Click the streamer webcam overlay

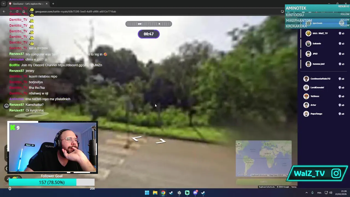coord(52,147)
